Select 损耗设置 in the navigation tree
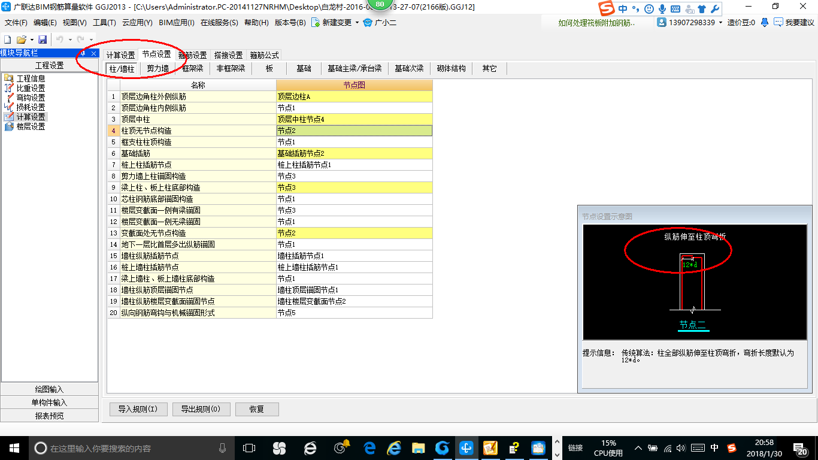The height and width of the screenshot is (460, 818). click(x=31, y=107)
